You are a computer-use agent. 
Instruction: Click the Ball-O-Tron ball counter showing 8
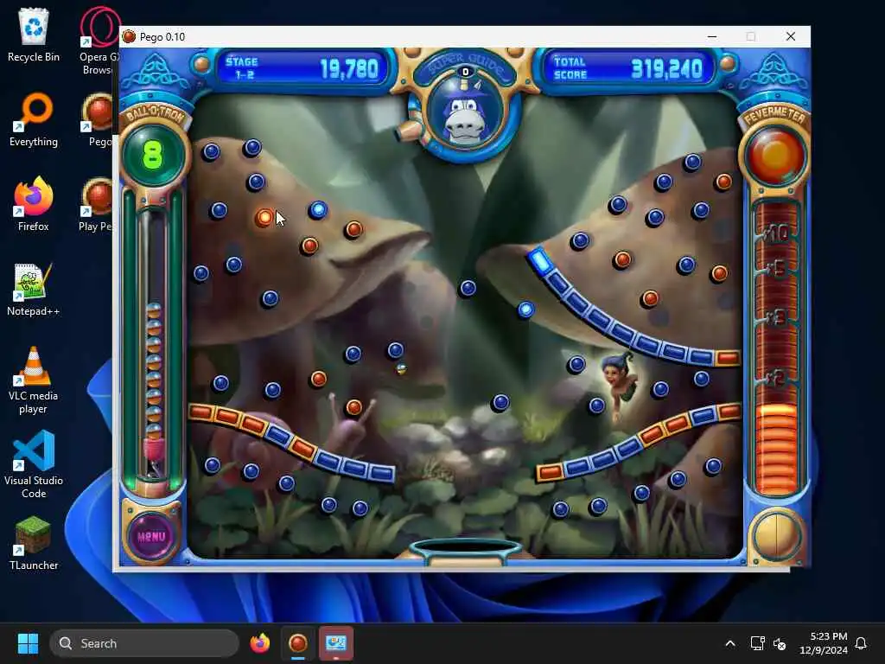153,154
